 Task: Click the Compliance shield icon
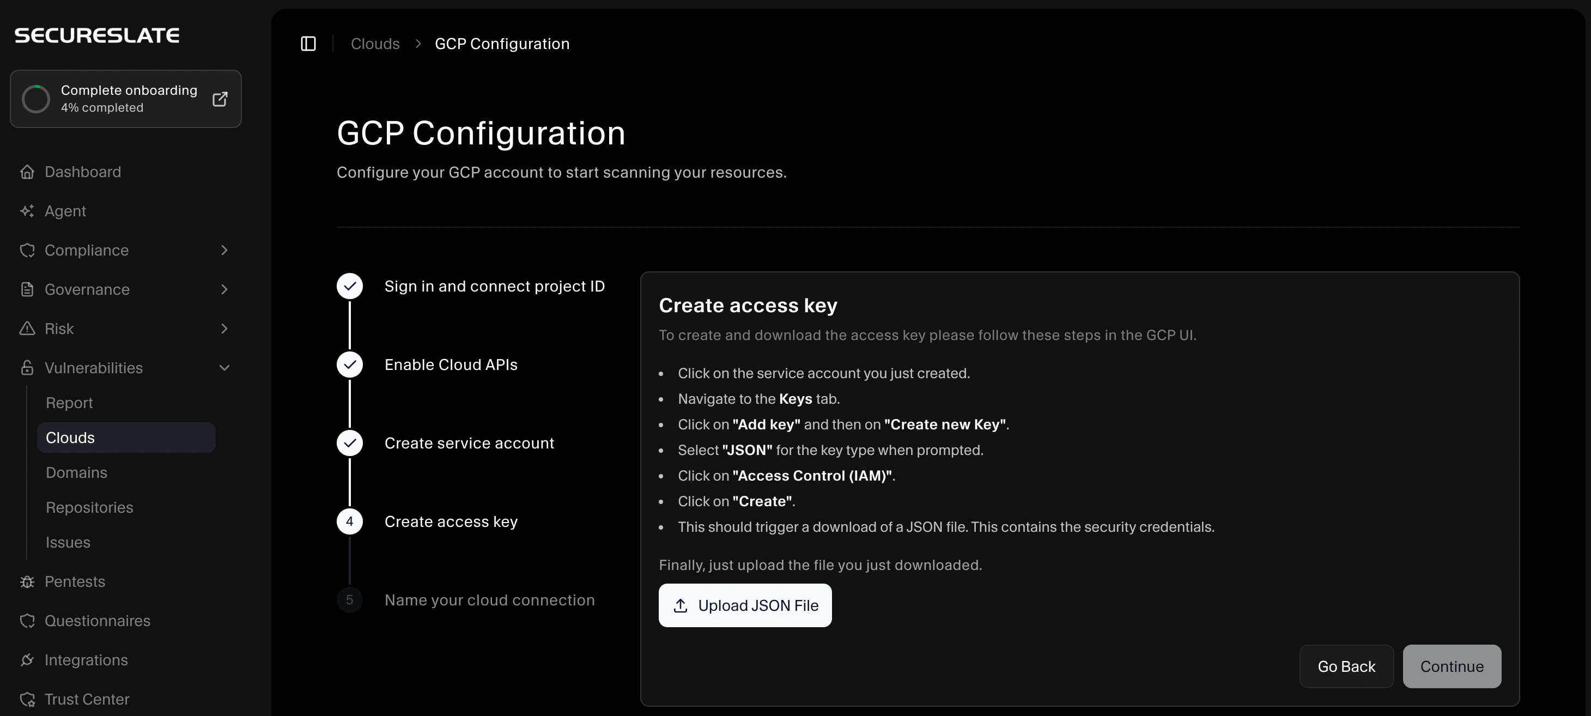tap(27, 250)
